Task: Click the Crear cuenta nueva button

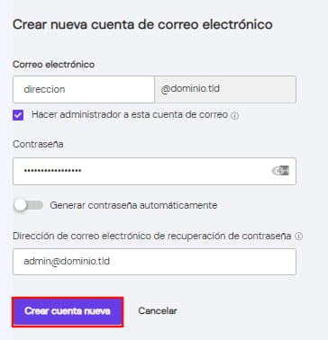Action: pyautogui.click(x=68, y=311)
